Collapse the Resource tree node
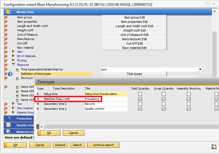 coord(13,65)
